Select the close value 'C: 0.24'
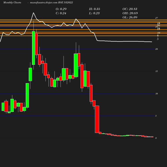The height and width of the screenshot is (167, 167). pyautogui.click(x=61, y=13)
